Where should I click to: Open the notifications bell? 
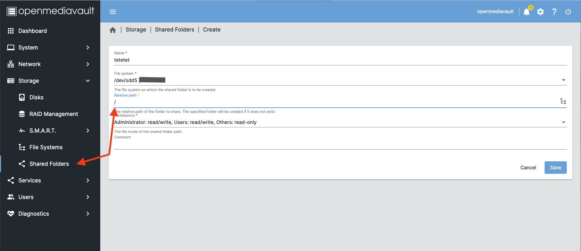click(x=527, y=11)
